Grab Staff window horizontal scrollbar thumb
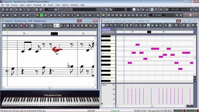 pyautogui.click(x=50, y=87)
